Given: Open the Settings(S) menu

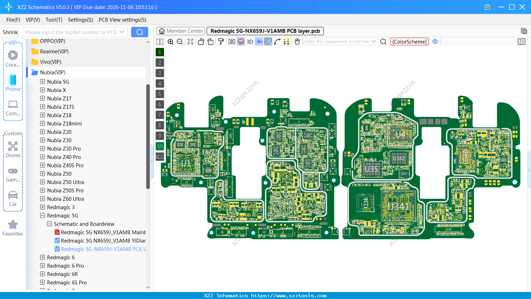Looking at the screenshot, I should point(80,20).
